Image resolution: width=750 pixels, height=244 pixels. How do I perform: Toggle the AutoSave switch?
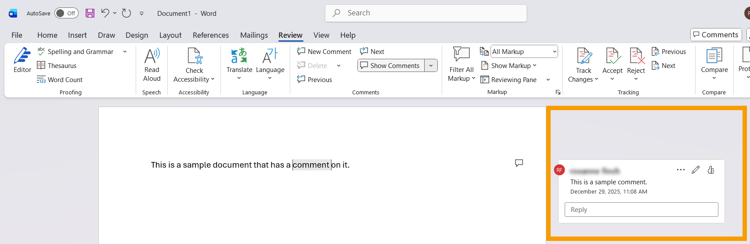pos(66,13)
